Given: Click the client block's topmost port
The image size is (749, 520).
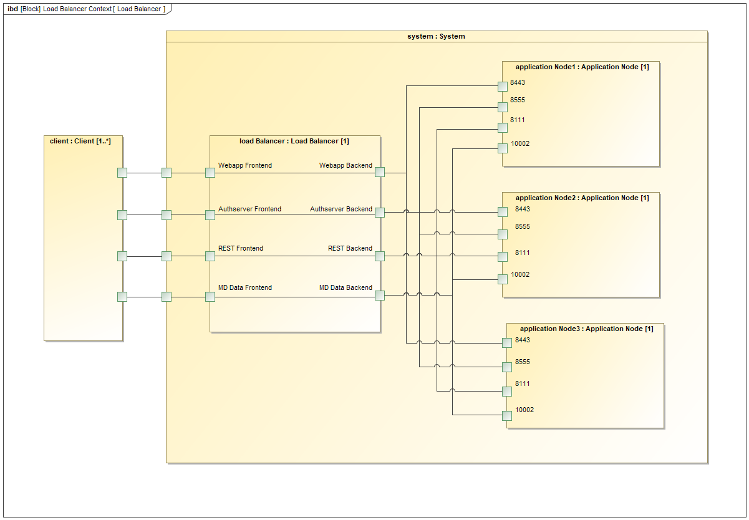Looking at the screenshot, I should tap(122, 173).
